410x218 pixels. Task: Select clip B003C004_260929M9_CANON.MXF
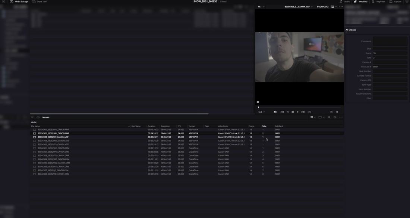click(53, 141)
